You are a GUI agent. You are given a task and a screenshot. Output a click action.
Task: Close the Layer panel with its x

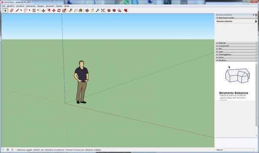[x=256, y=52]
